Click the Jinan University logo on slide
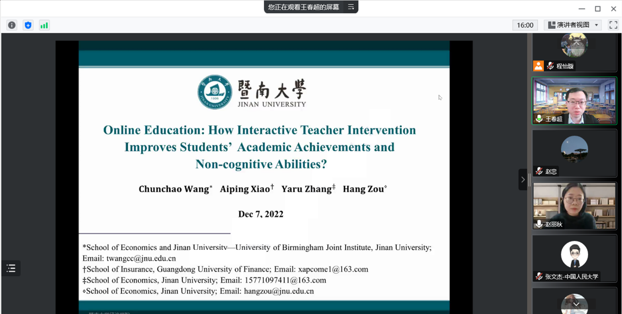 click(x=215, y=92)
